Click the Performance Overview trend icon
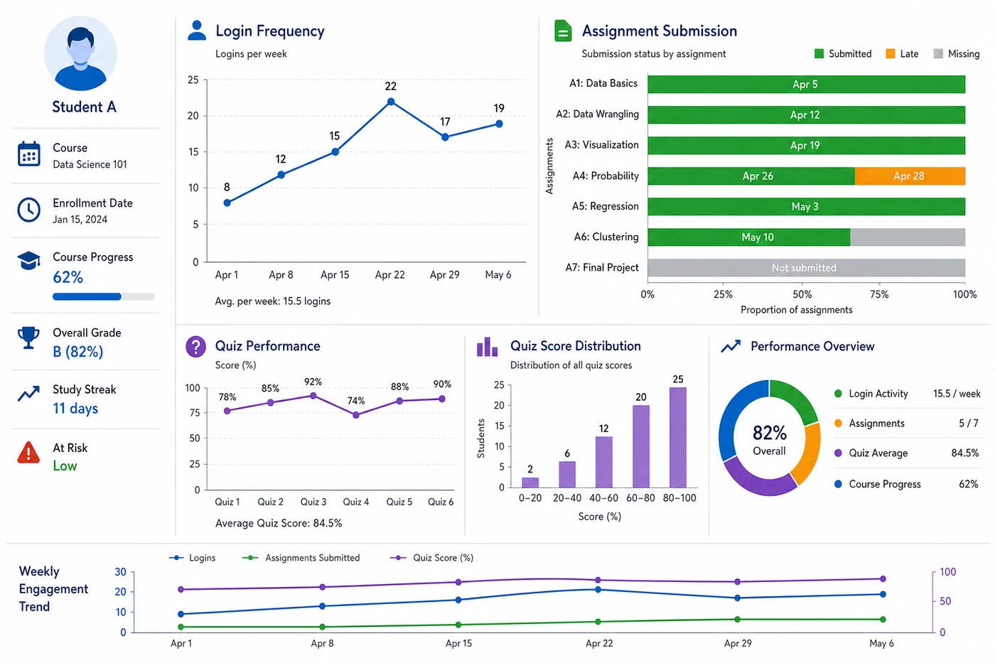 coord(731,347)
